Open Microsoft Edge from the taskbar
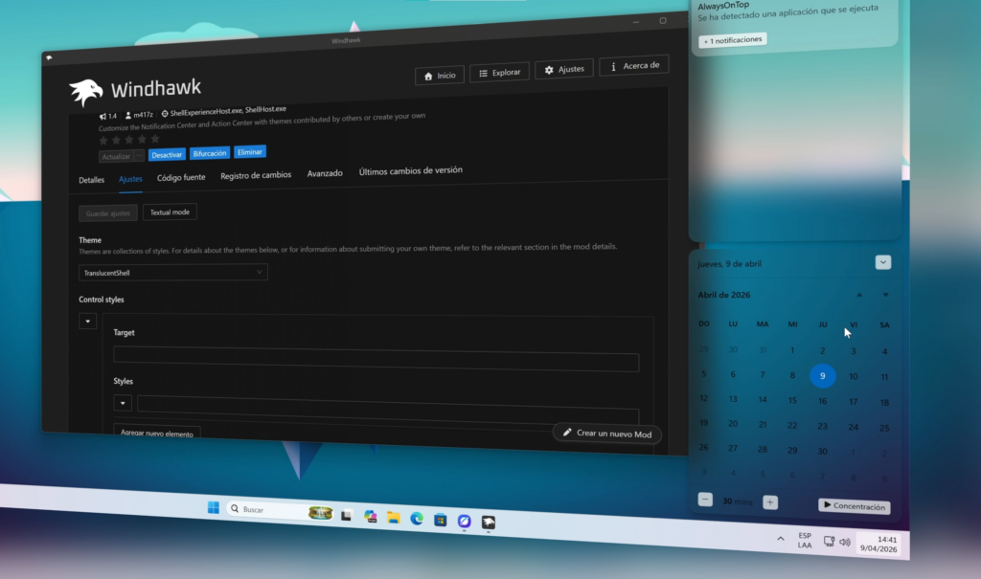The image size is (981, 579). (417, 519)
